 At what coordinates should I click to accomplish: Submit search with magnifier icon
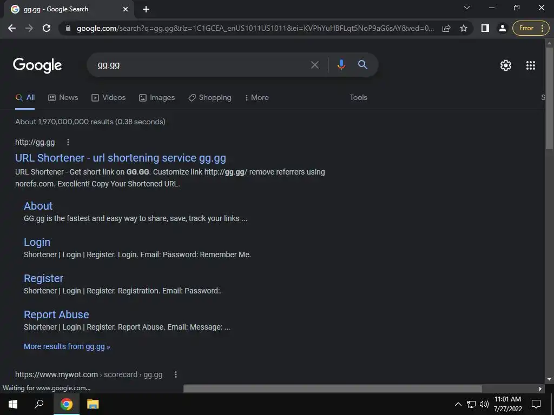click(x=362, y=65)
